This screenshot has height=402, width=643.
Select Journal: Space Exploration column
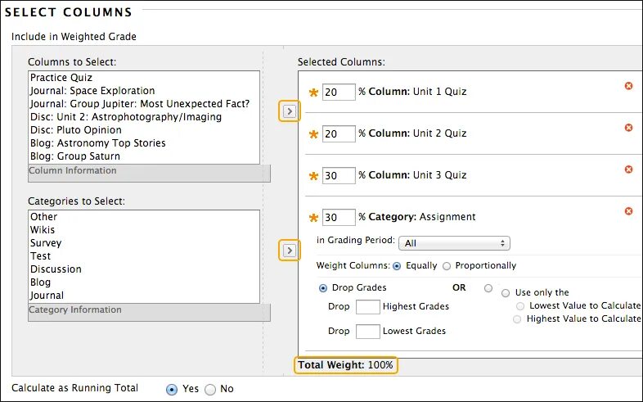(92, 91)
